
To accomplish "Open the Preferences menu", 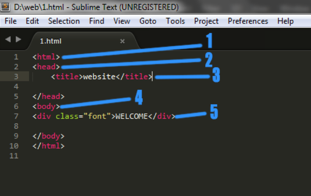I will pos(248,21).
